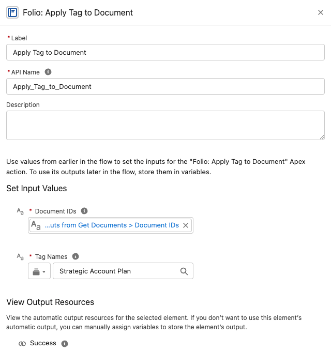
Task: Click the Success output resource label
Action: [43, 343]
